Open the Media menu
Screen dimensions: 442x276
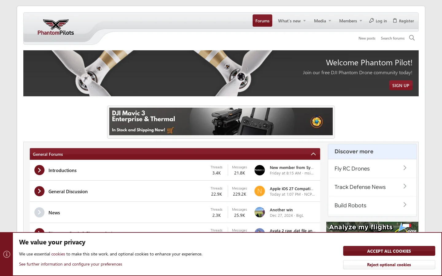[x=320, y=21]
